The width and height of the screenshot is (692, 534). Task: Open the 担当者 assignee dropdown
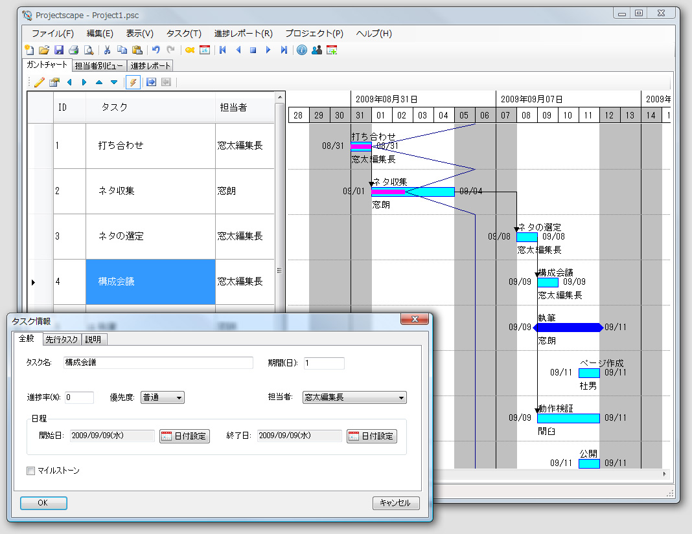tap(354, 397)
